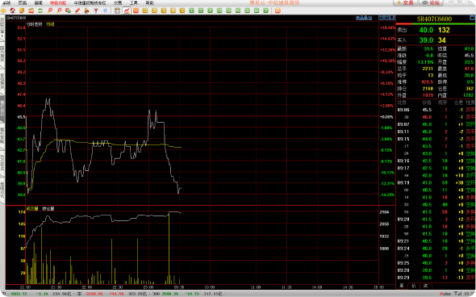Toggle the 均线 average line label

[50, 24]
